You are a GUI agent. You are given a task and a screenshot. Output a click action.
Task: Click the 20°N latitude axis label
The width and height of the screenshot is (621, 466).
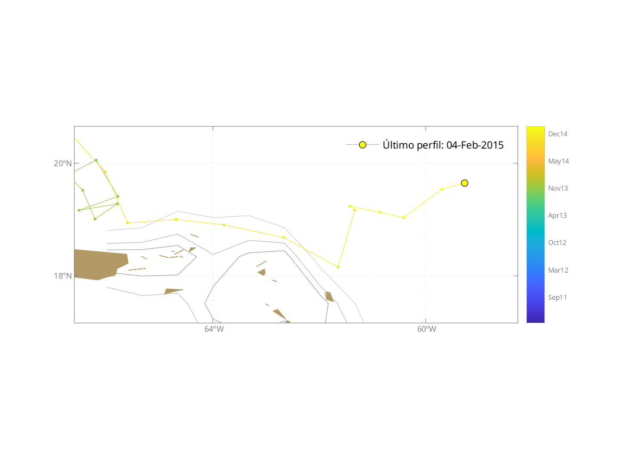click(62, 163)
